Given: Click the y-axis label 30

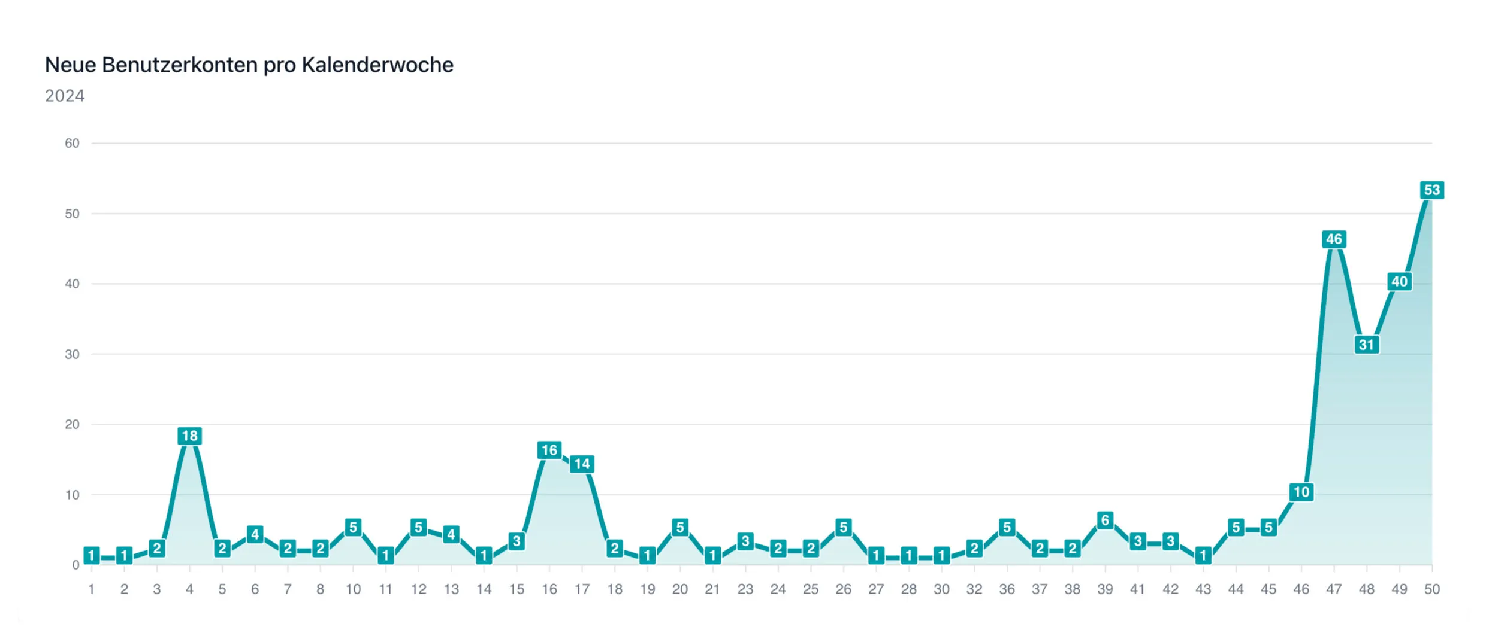Looking at the screenshot, I should [x=72, y=354].
